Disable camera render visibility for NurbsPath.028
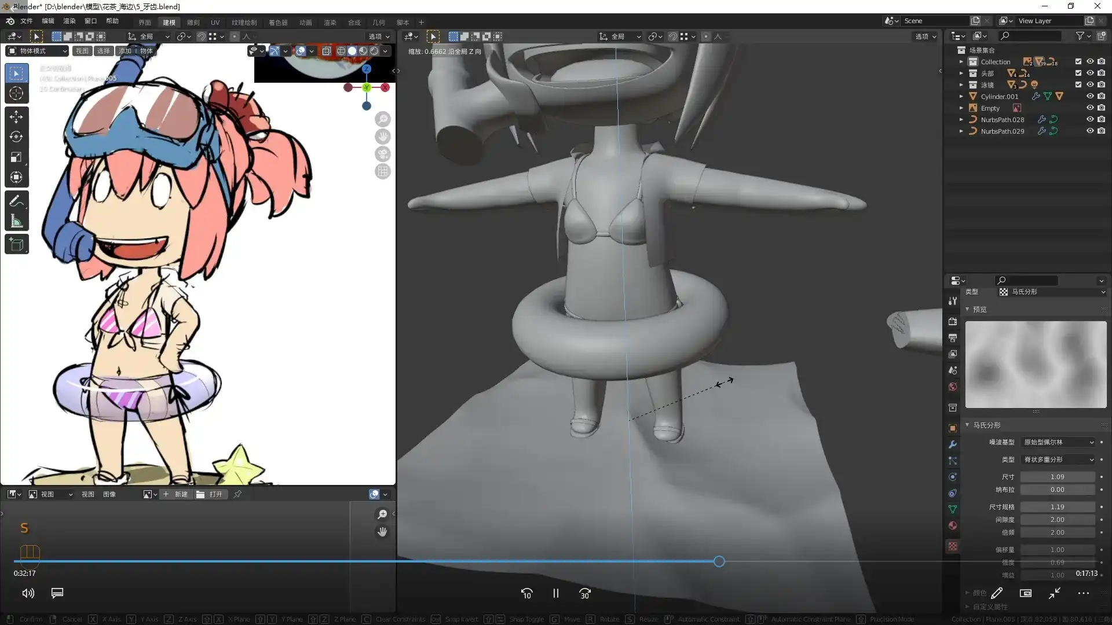 coord(1103,119)
